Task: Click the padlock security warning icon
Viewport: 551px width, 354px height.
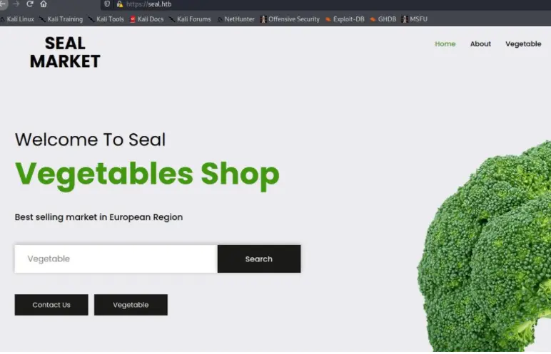Action: [119, 4]
